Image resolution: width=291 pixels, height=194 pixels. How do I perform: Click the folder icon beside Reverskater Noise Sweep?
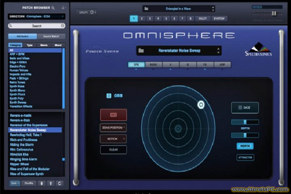coord(141,51)
